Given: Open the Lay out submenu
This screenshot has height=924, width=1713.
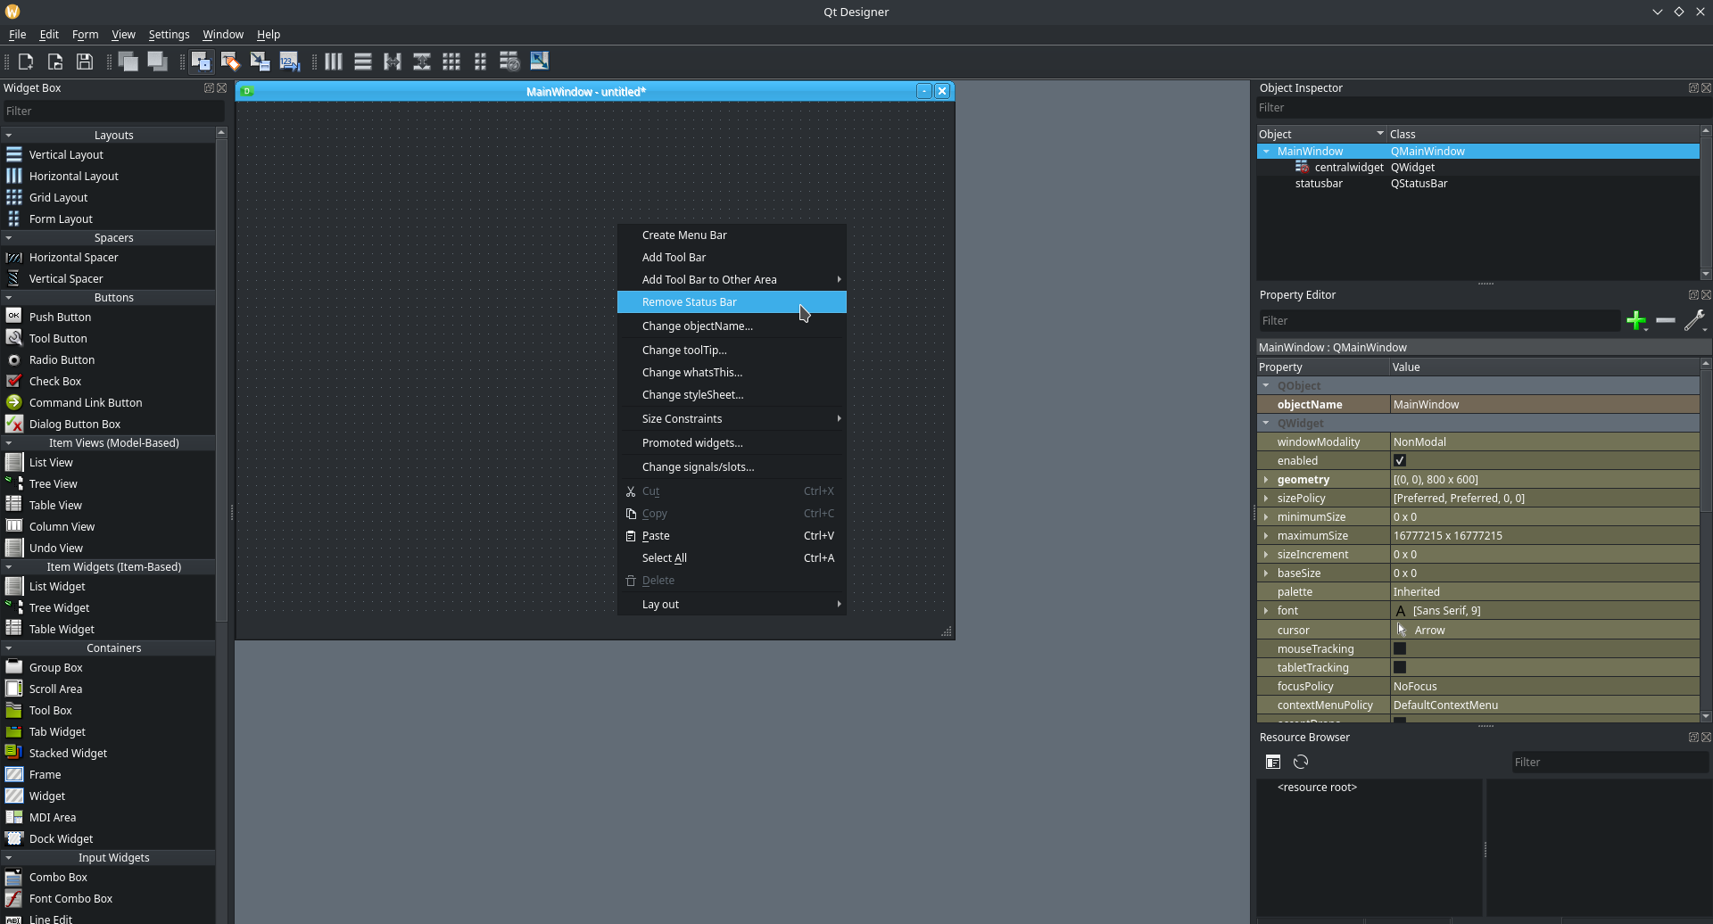Looking at the screenshot, I should pos(732,605).
